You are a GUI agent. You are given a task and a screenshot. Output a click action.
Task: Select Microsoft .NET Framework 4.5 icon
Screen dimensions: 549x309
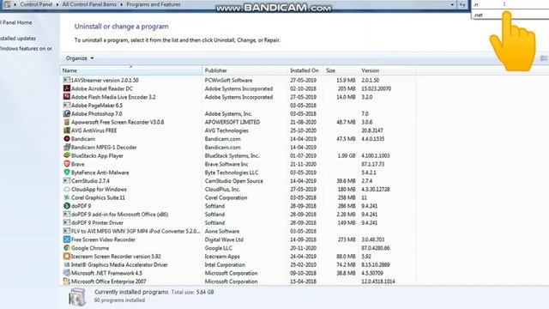tap(67, 273)
